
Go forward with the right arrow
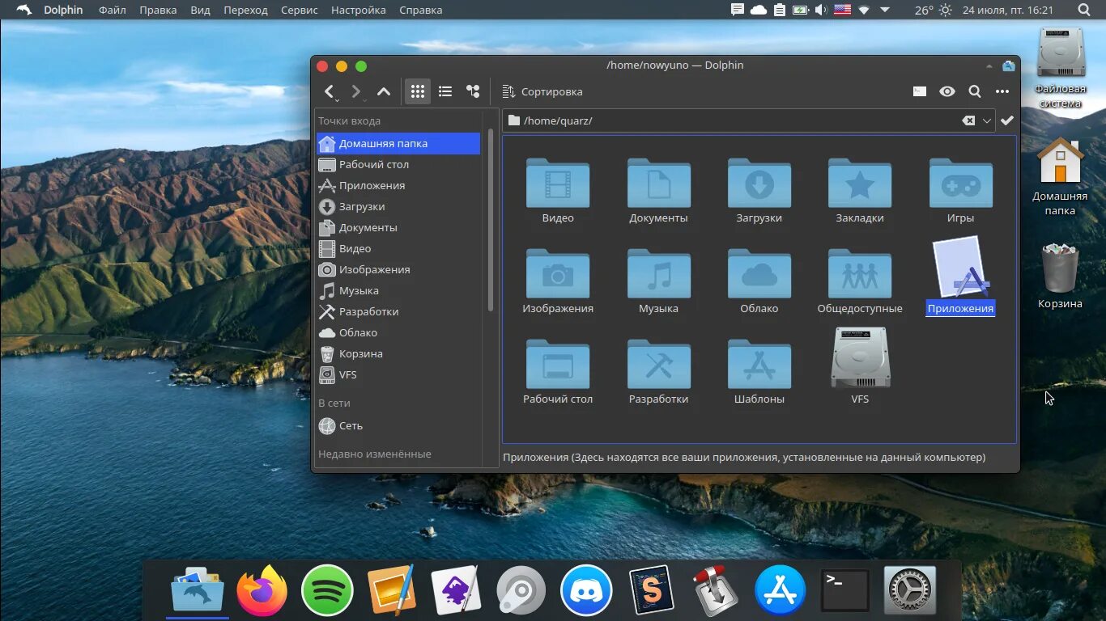point(356,91)
